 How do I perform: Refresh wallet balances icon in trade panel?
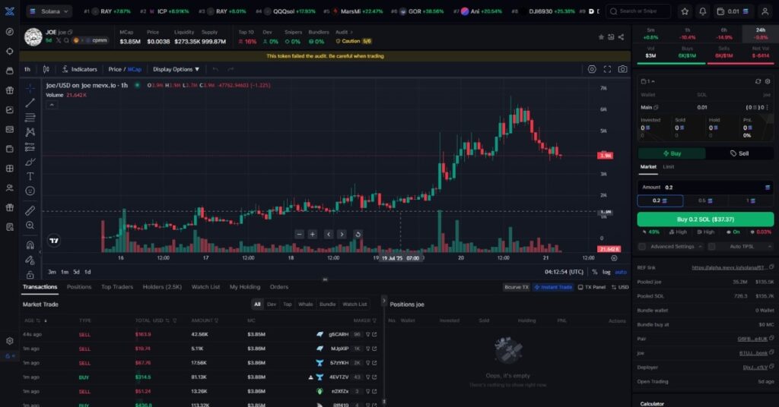[x=758, y=81]
